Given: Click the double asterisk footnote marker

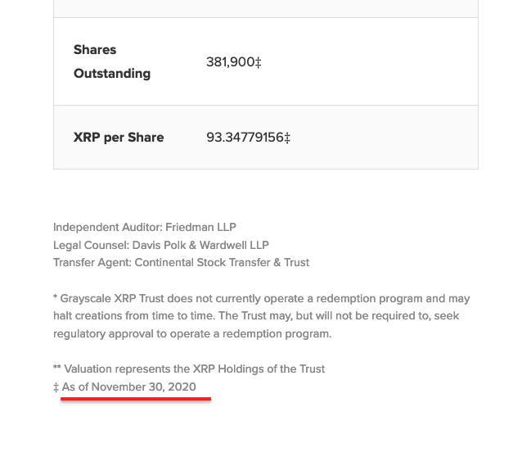Looking at the screenshot, I should tap(57, 369).
